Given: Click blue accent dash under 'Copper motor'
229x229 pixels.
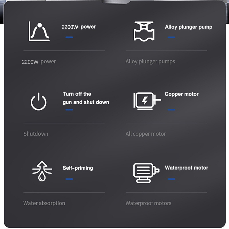Looking at the screenshot, I should [171, 110].
